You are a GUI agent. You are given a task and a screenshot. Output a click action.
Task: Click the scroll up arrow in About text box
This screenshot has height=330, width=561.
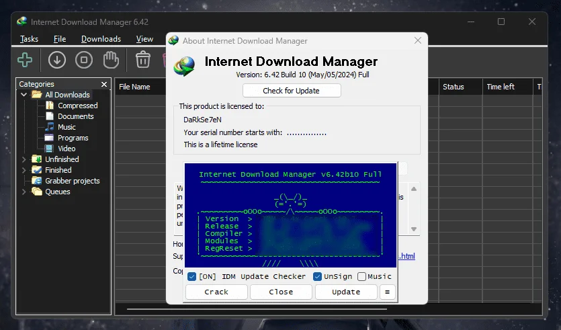click(x=414, y=189)
